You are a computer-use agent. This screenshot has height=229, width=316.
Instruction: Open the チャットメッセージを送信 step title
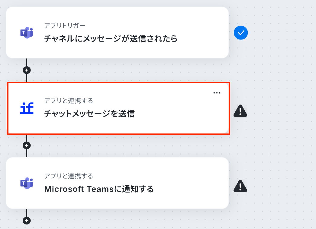[x=89, y=114]
